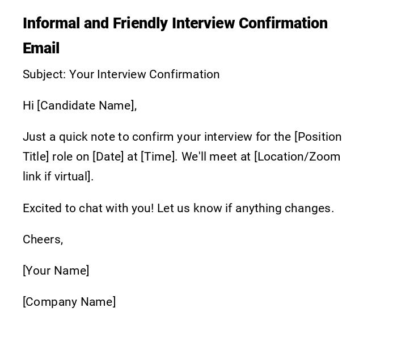Click the phrase "We'll meet at"
Screen dimensions: 397x337
pos(216,157)
